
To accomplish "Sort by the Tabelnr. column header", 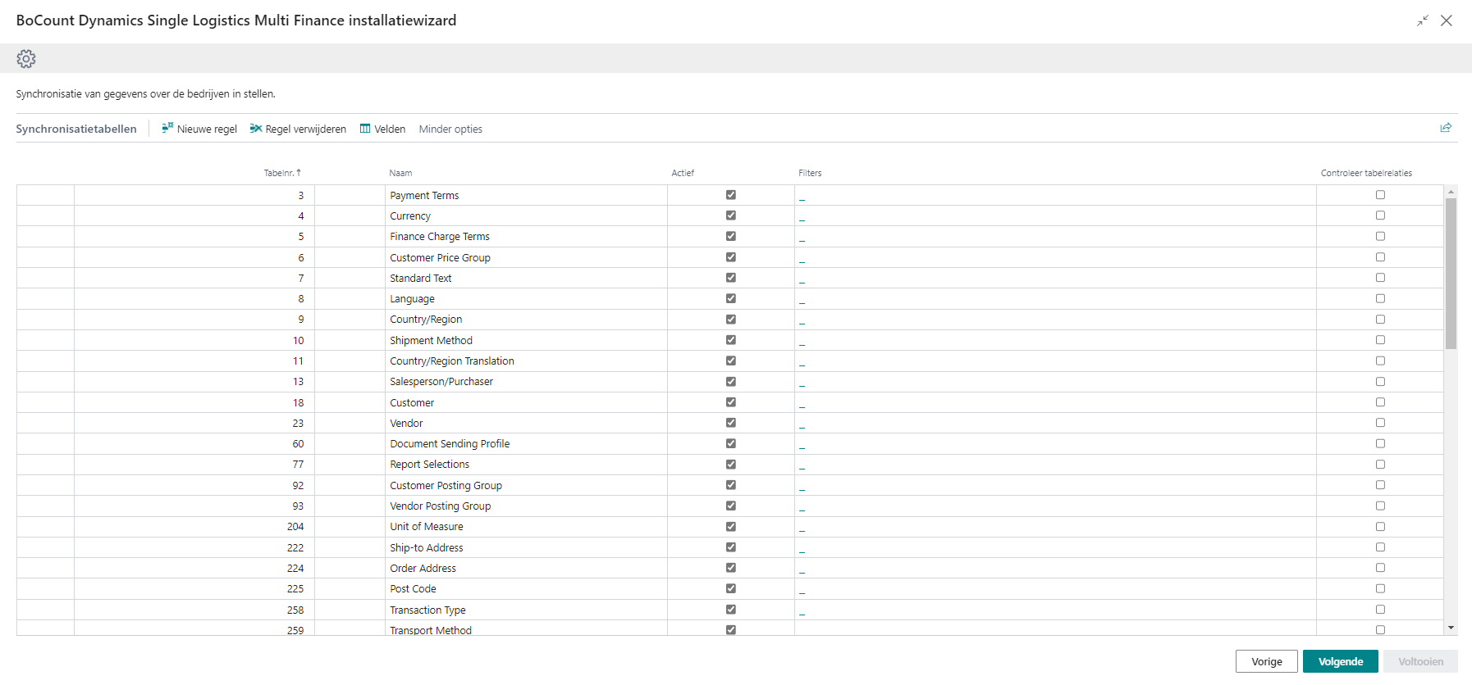I will pos(281,173).
